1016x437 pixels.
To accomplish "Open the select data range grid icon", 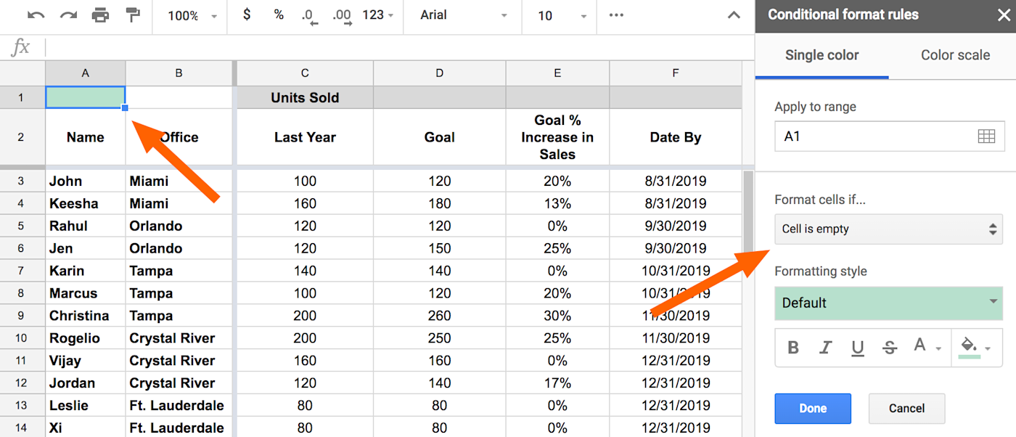I will point(986,136).
